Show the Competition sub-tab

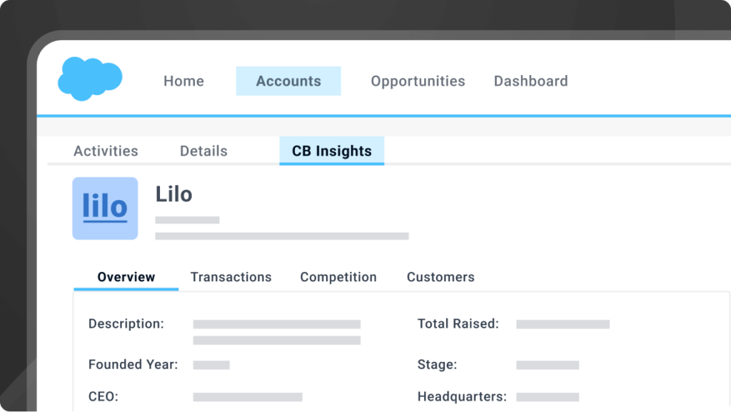pos(338,277)
